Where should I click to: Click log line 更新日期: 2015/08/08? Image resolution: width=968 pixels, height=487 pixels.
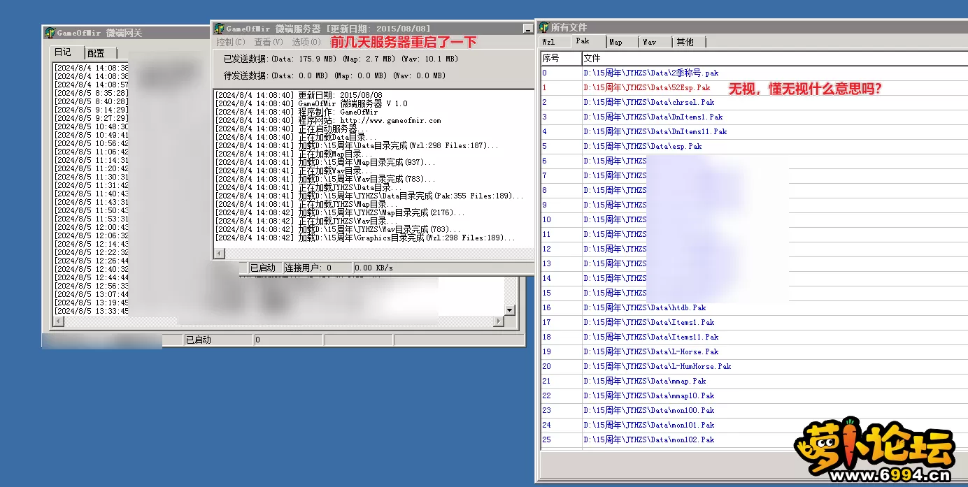[x=299, y=95]
